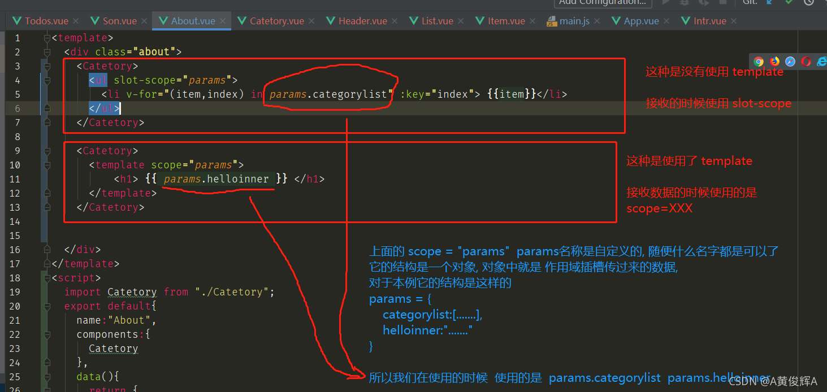Open the Add Configuration dropdown
827x392 pixels.
tap(603, 2)
